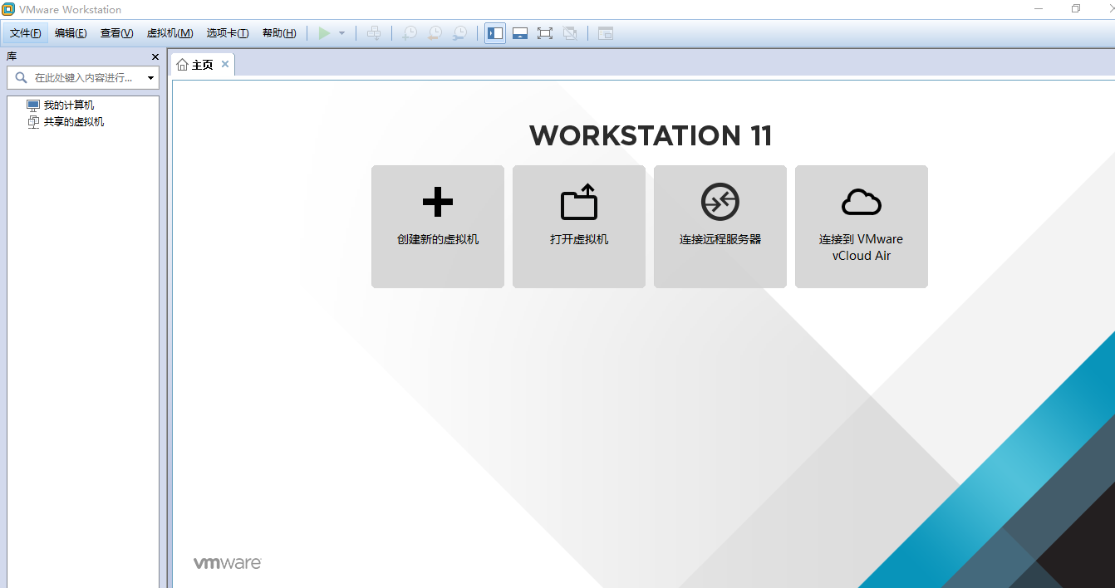Minimize the VMware Workstation window

[x=1039, y=9]
